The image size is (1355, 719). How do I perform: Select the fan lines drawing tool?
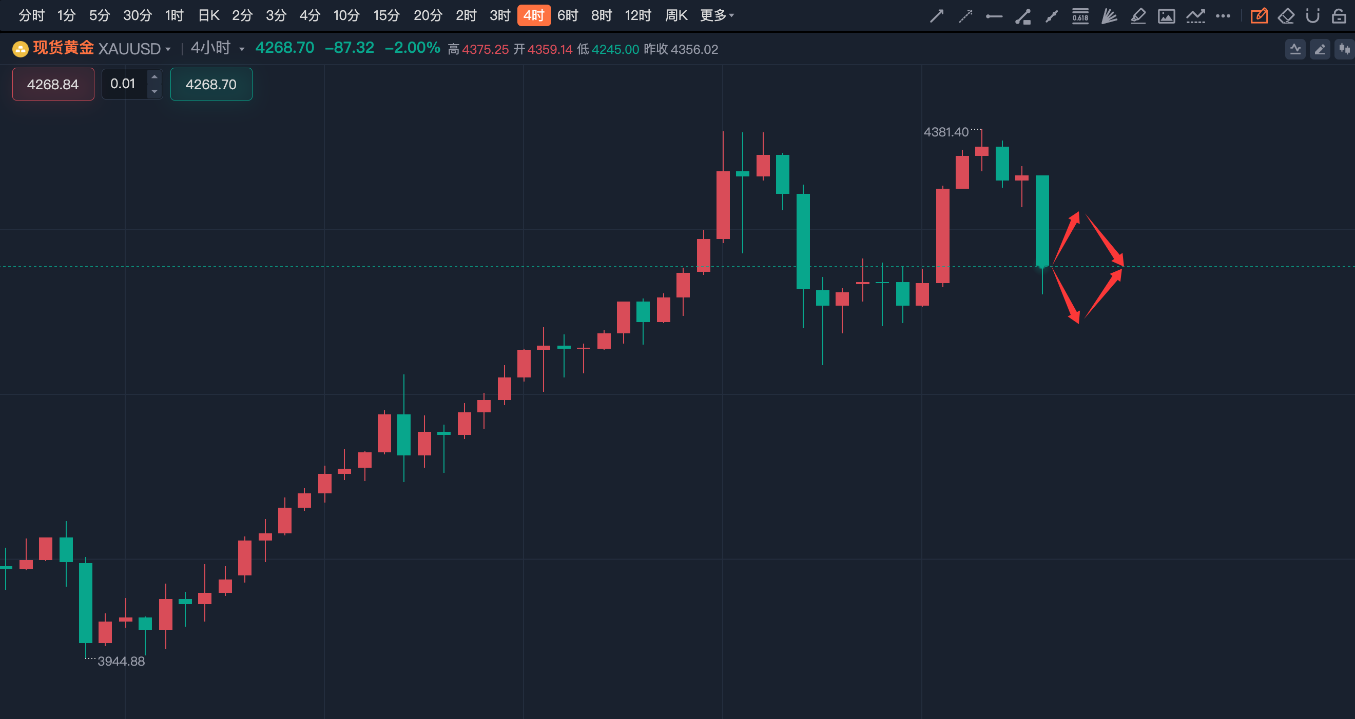1109,16
